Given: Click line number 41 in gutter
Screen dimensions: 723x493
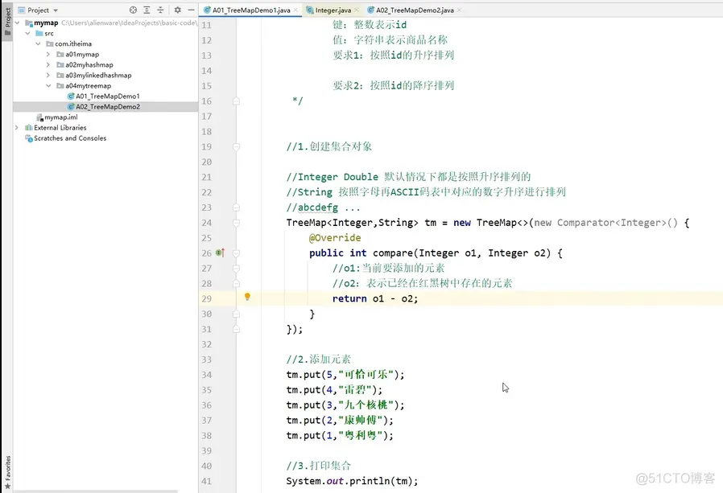Looking at the screenshot, I should [207, 481].
